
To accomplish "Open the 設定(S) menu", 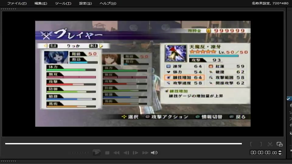I will [x=85, y=3].
